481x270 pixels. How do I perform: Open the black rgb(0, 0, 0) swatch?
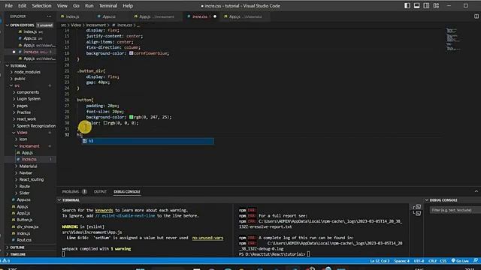[105, 123]
